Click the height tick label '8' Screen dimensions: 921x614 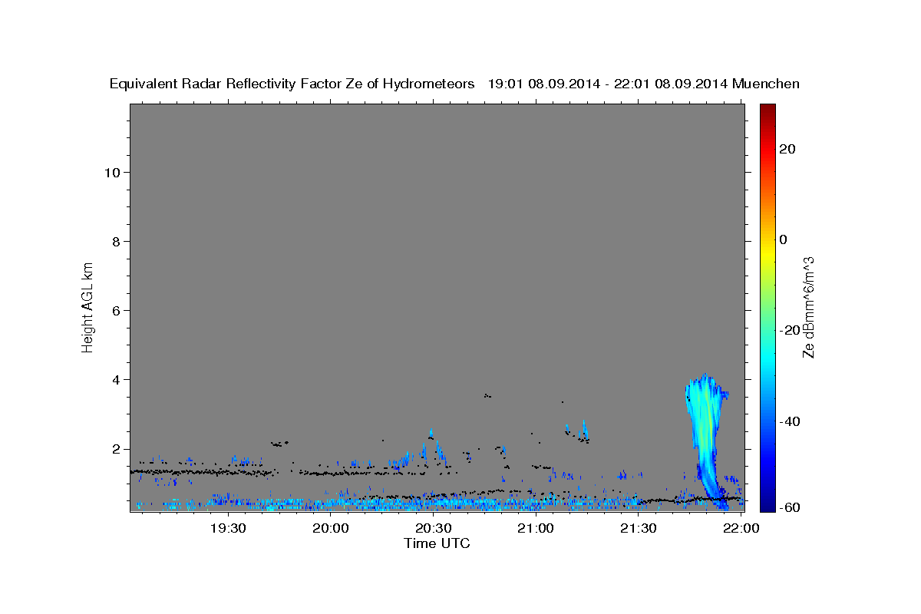117,242
